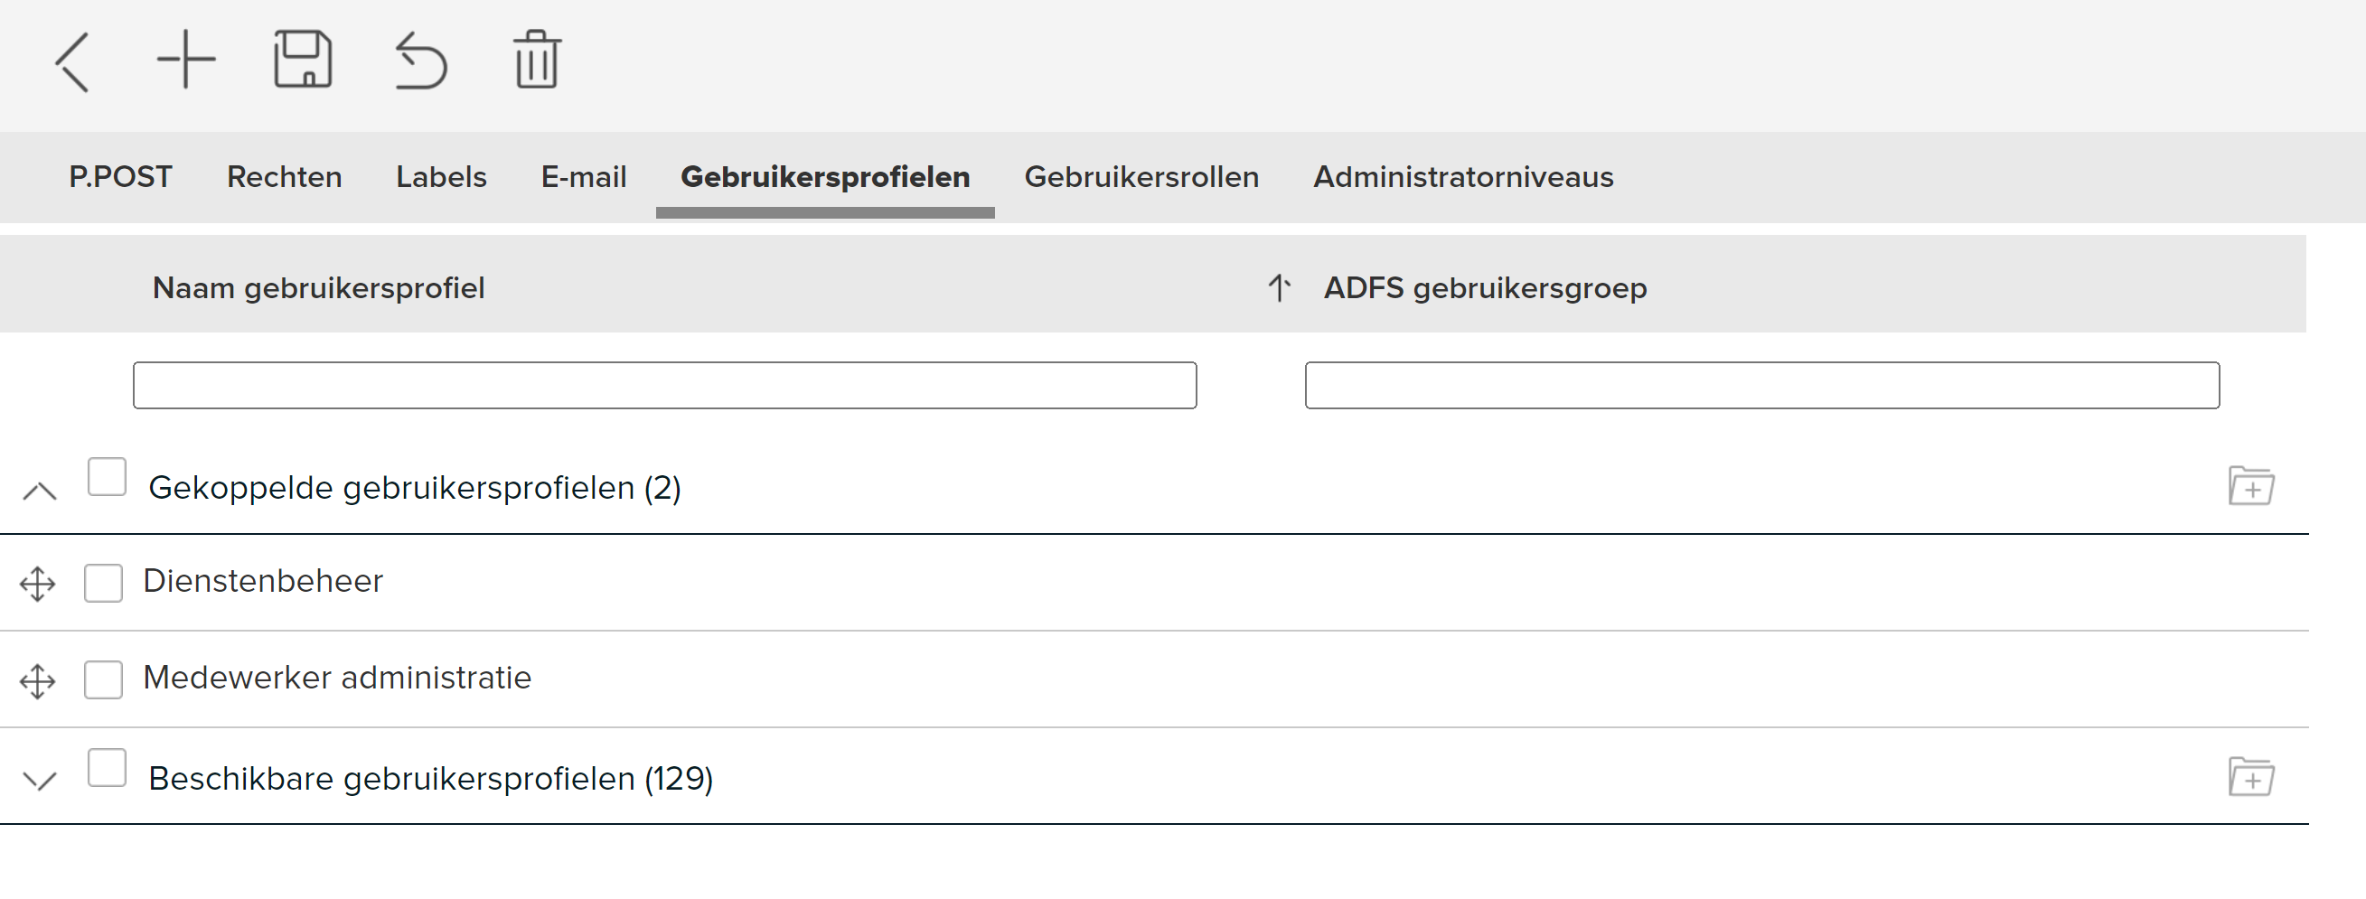Go back using the left arrow icon
Image resolution: width=2366 pixels, height=899 pixels.
click(x=71, y=61)
